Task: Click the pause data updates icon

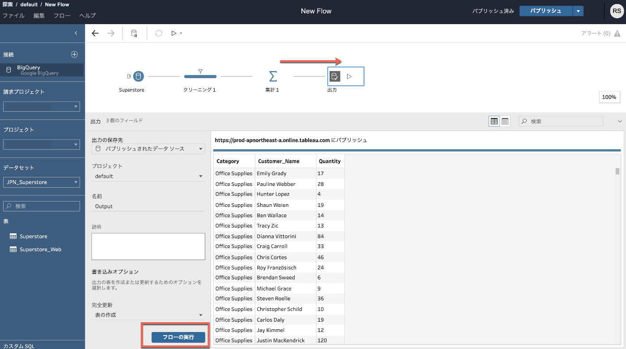Action: [x=134, y=34]
